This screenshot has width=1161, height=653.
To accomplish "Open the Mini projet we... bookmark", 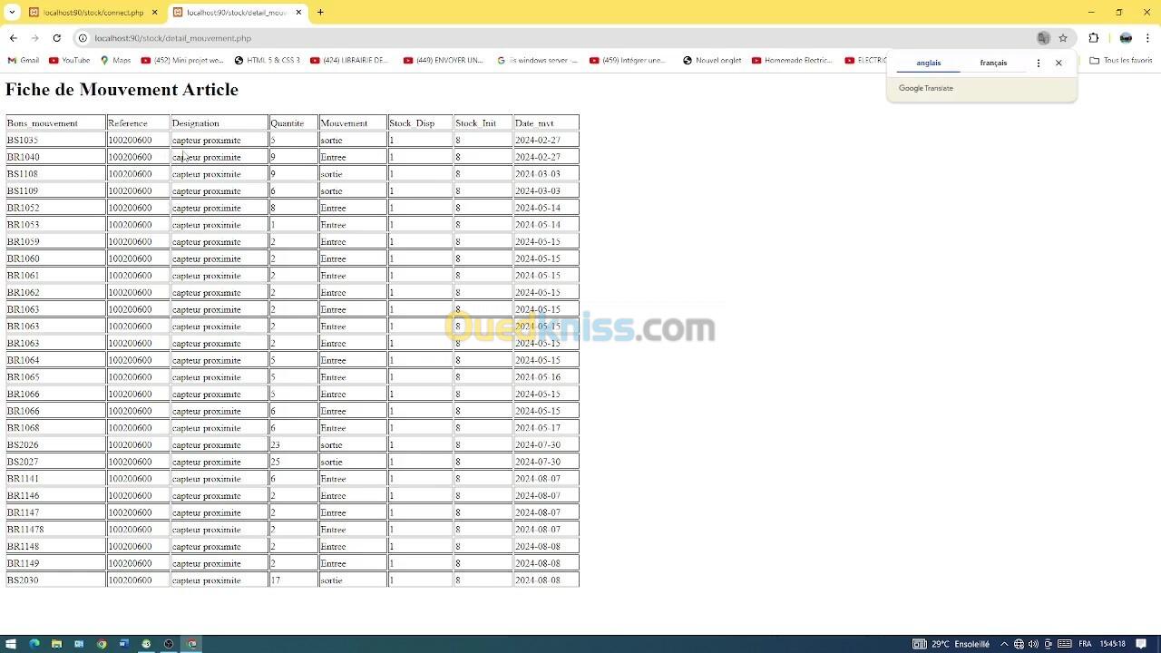I will click(182, 61).
